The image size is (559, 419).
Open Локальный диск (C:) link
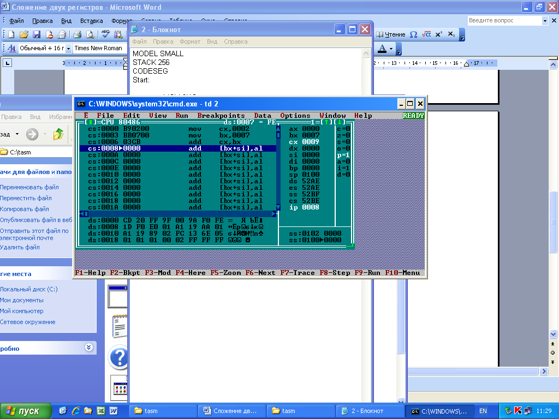28,289
